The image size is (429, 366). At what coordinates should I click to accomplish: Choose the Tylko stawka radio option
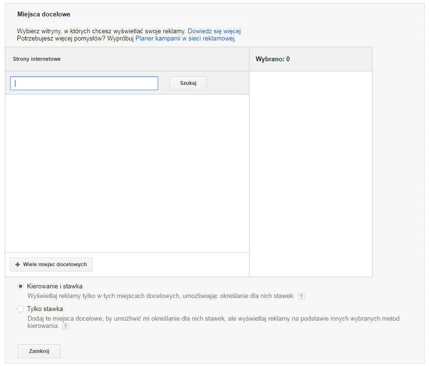click(x=20, y=309)
